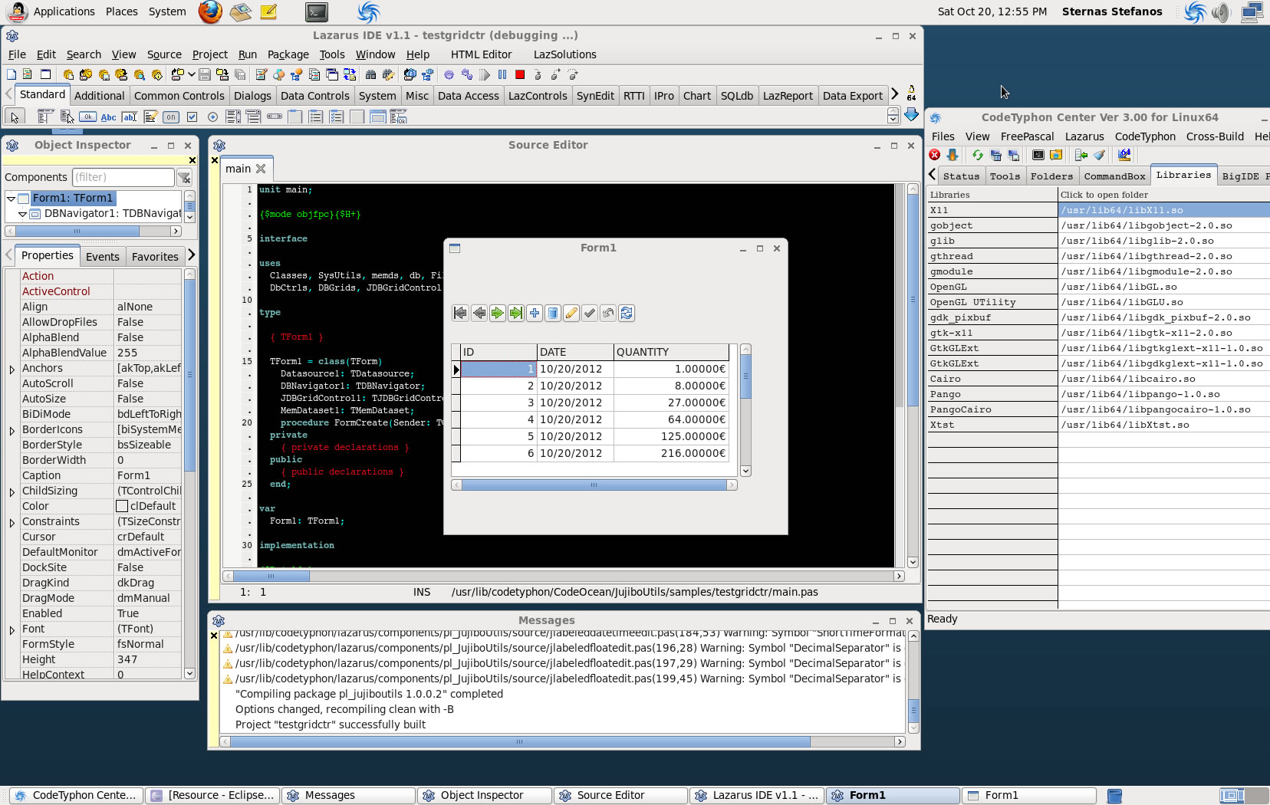Click green refresh icon in CodeTyphon Center toolbar

point(977,155)
